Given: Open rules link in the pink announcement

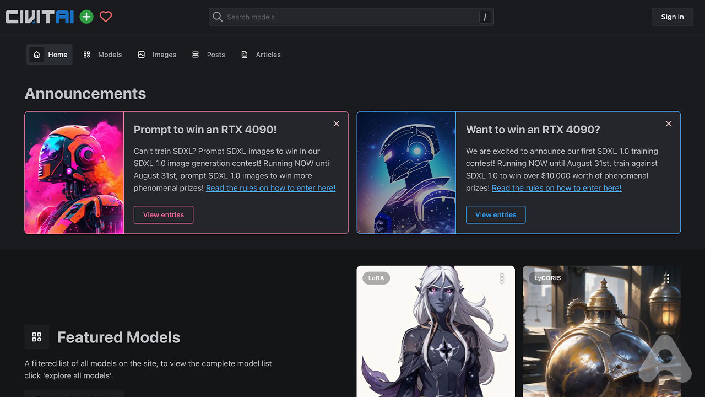Looking at the screenshot, I should point(270,188).
